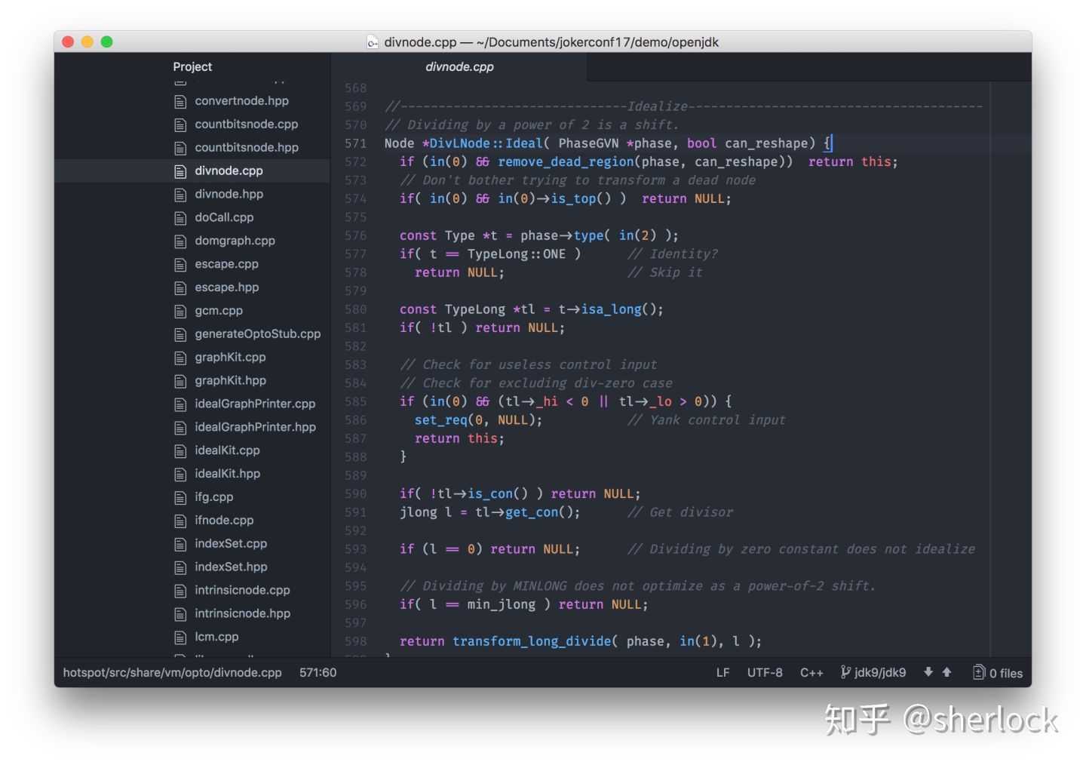
Task: Open the C++ grammar selector
Action: click(811, 673)
